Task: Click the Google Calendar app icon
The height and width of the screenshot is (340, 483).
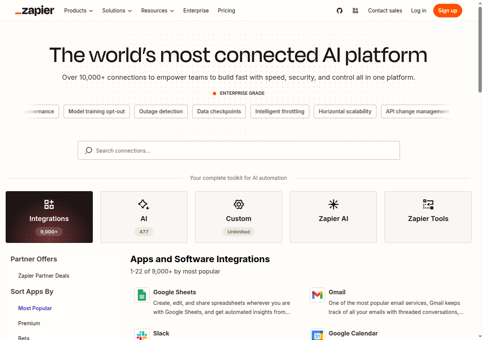Action: click(317, 335)
